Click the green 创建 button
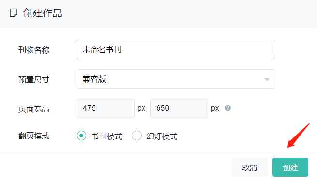The image size is (317, 181). pos(290,167)
